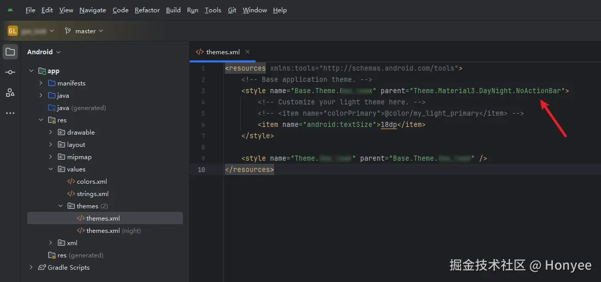Screen dimensions: 601x282
Task: Expand the layout folder
Action: (50, 145)
